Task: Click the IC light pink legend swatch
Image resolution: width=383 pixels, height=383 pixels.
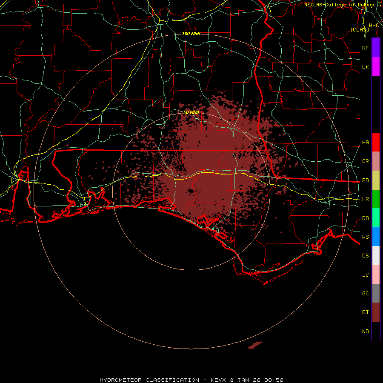Action: point(376,274)
